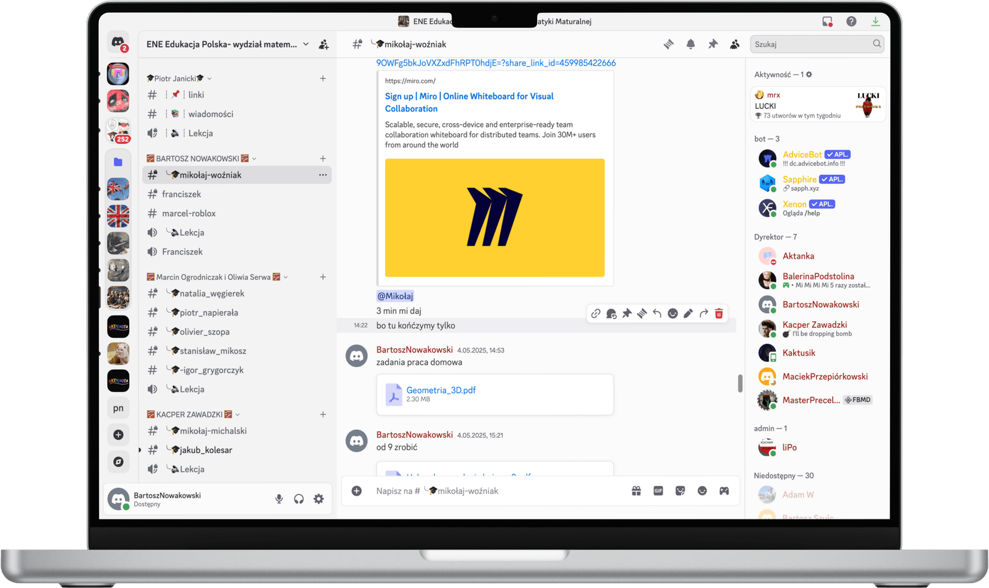Toggle headphones deafen in user panel
The width and height of the screenshot is (989, 588).
(x=299, y=499)
